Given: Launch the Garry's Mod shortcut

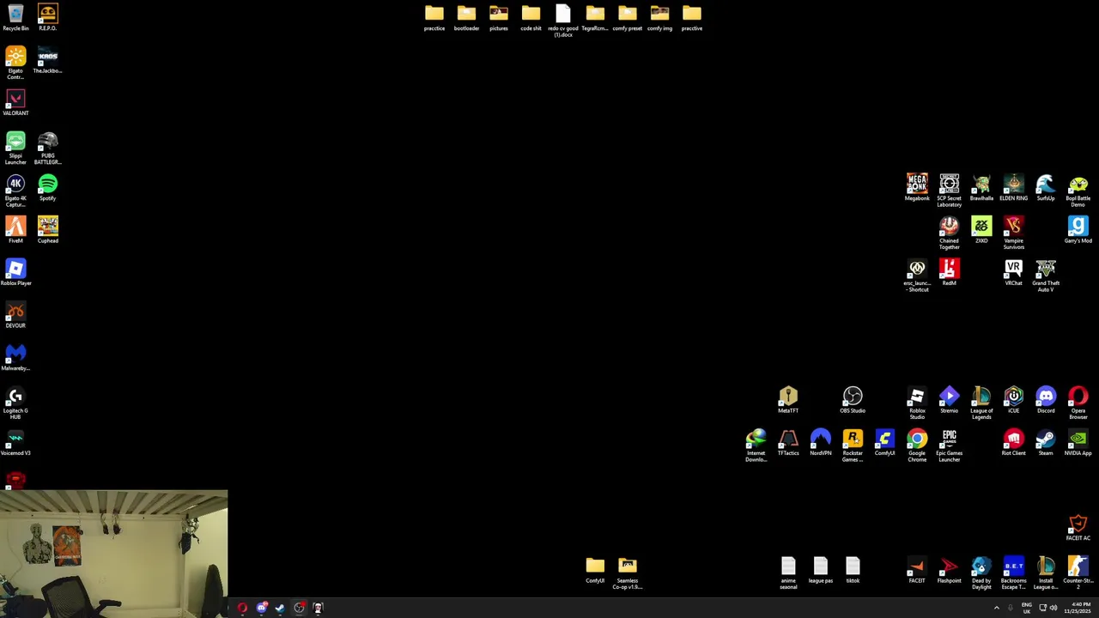Looking at the screenshot, I should 1078,230.
